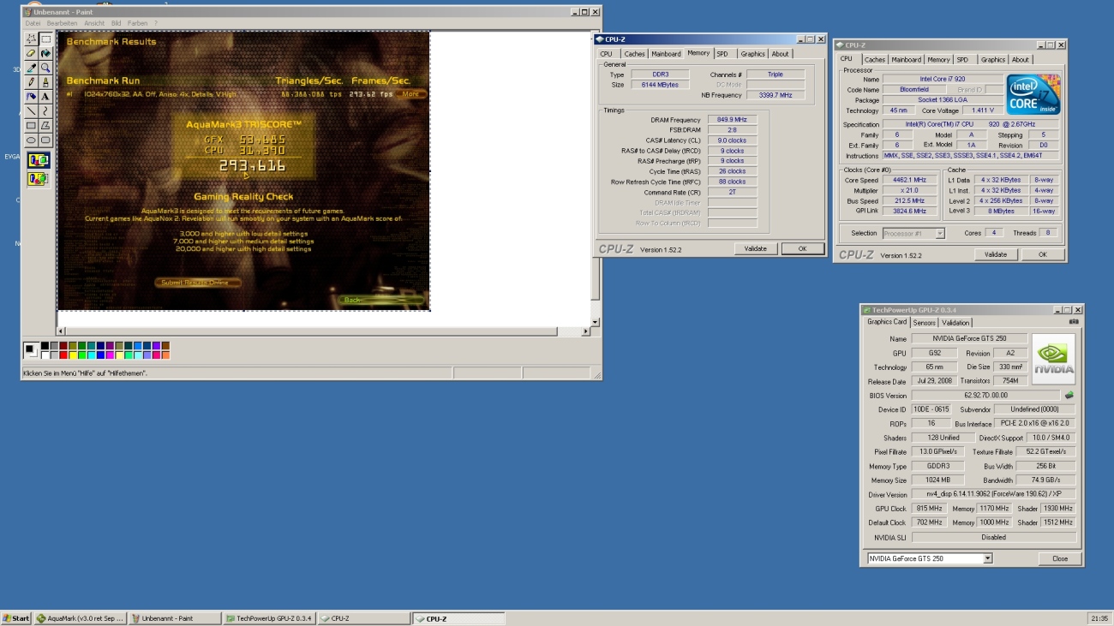Click the foreground/background color indicator box
1114x626 pixels.
[32, 350]
